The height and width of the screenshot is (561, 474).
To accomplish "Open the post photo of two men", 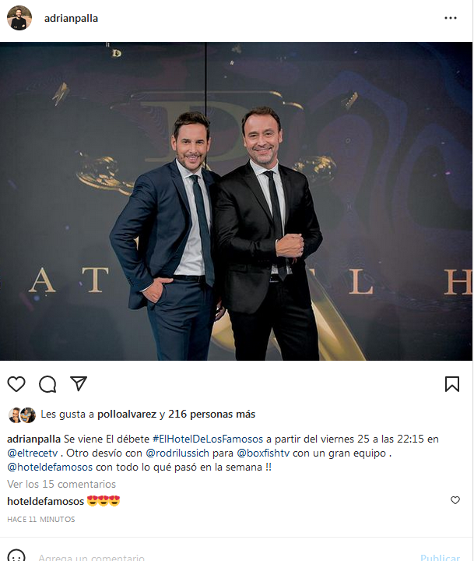I will click(237, 202).
